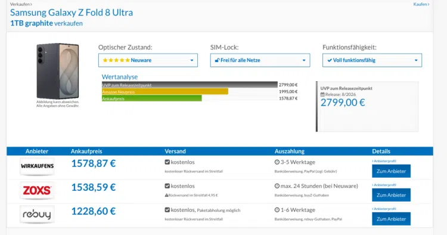447x235 pixels.
Task: Open the Funktionsfähigkeit dropdown
Action: pos(372,60)
